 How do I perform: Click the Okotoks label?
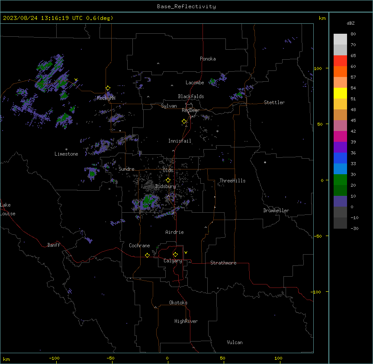178,303
